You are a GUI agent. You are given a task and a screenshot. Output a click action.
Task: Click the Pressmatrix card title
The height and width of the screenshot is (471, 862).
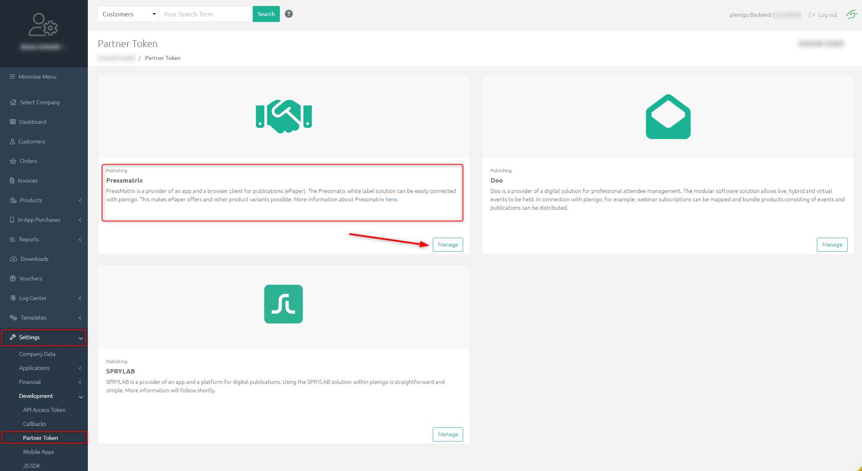[125, 180]
